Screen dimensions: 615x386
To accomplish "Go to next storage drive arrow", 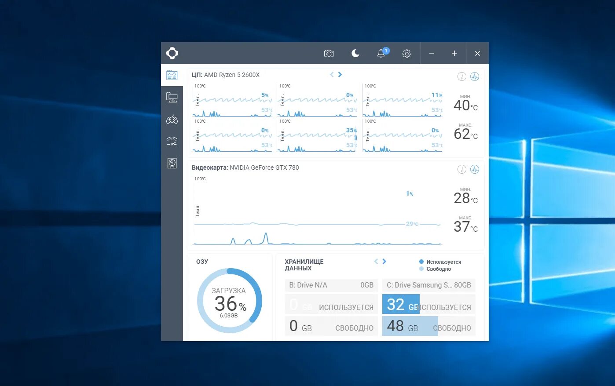I will (x=384, y=261).
